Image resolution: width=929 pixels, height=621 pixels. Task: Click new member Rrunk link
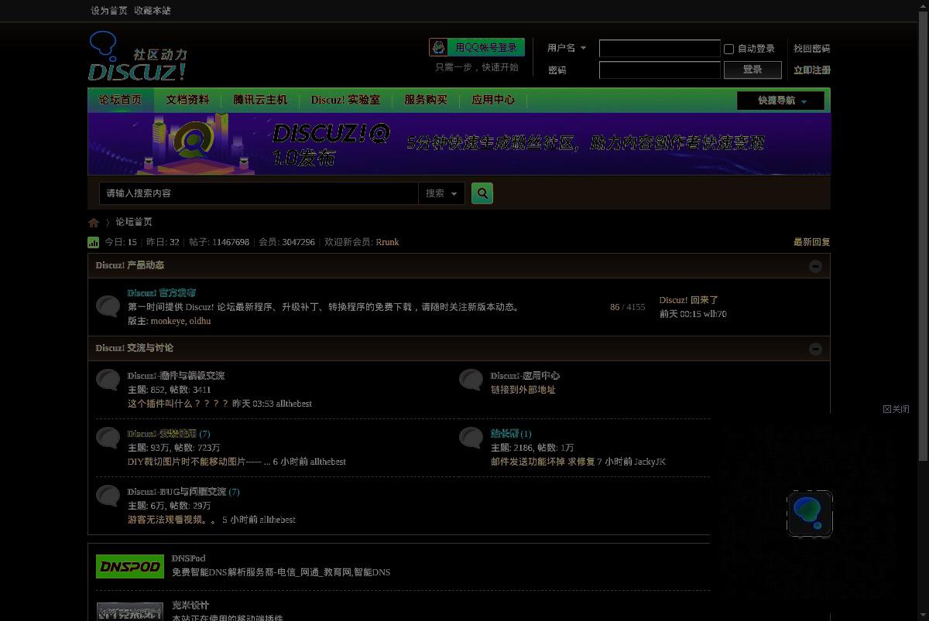click(x=387, y=242)
